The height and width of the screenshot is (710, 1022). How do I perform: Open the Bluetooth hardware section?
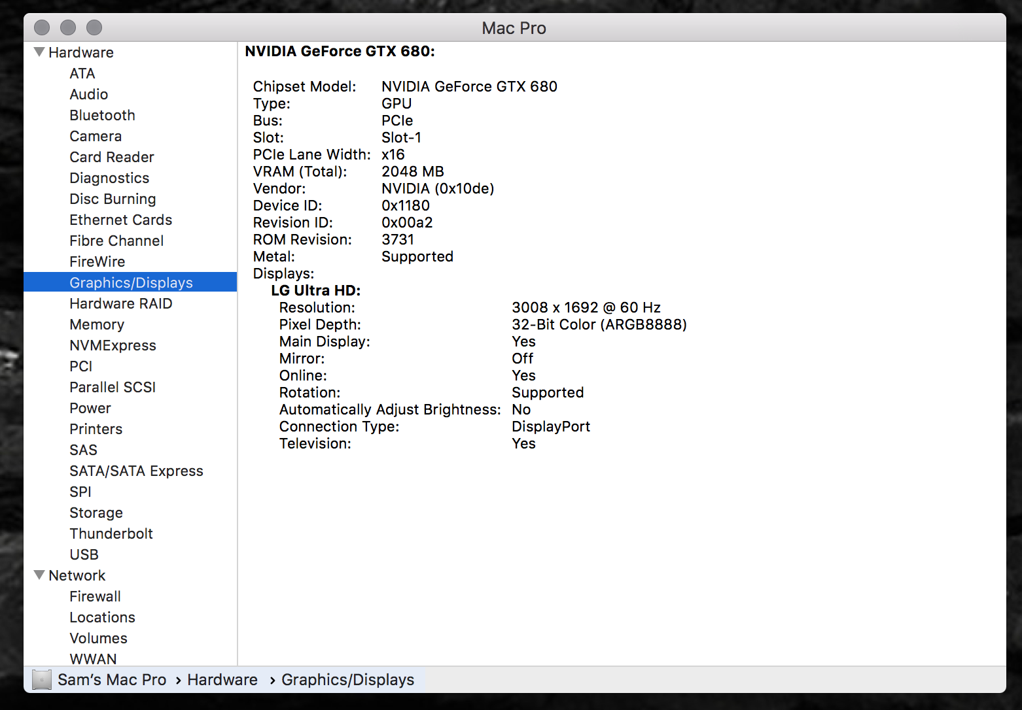pyautogui.click(x=103, y=115)
